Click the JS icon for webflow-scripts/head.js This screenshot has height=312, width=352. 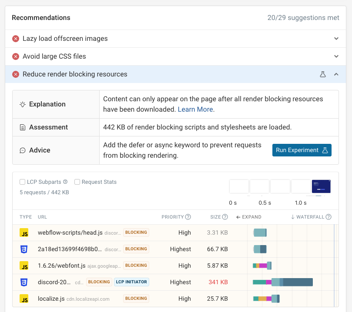tap(24, 232)
